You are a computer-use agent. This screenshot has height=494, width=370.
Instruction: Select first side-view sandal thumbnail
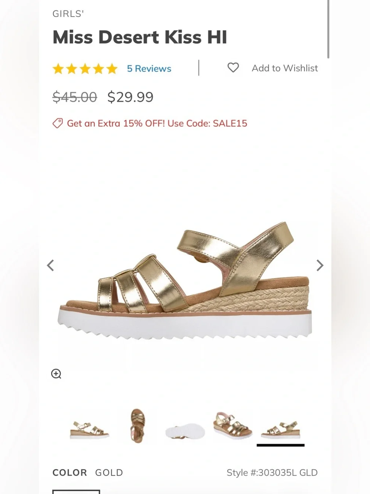click(x=90, y=430)
